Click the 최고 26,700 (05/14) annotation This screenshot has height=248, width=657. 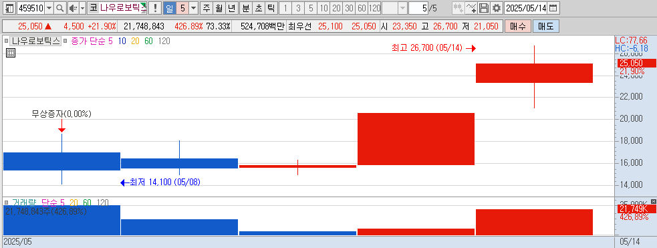tap(427, 48)
